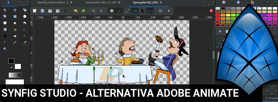Screen dimensions: 278x102
Task: Switch to the Synfig Animation 1 tab
Action: (53, 2)
